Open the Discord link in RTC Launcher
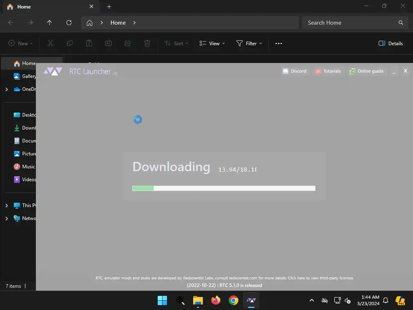Image resolution: width=413 pixels, height=310 pixels. [x=294, y=71]
